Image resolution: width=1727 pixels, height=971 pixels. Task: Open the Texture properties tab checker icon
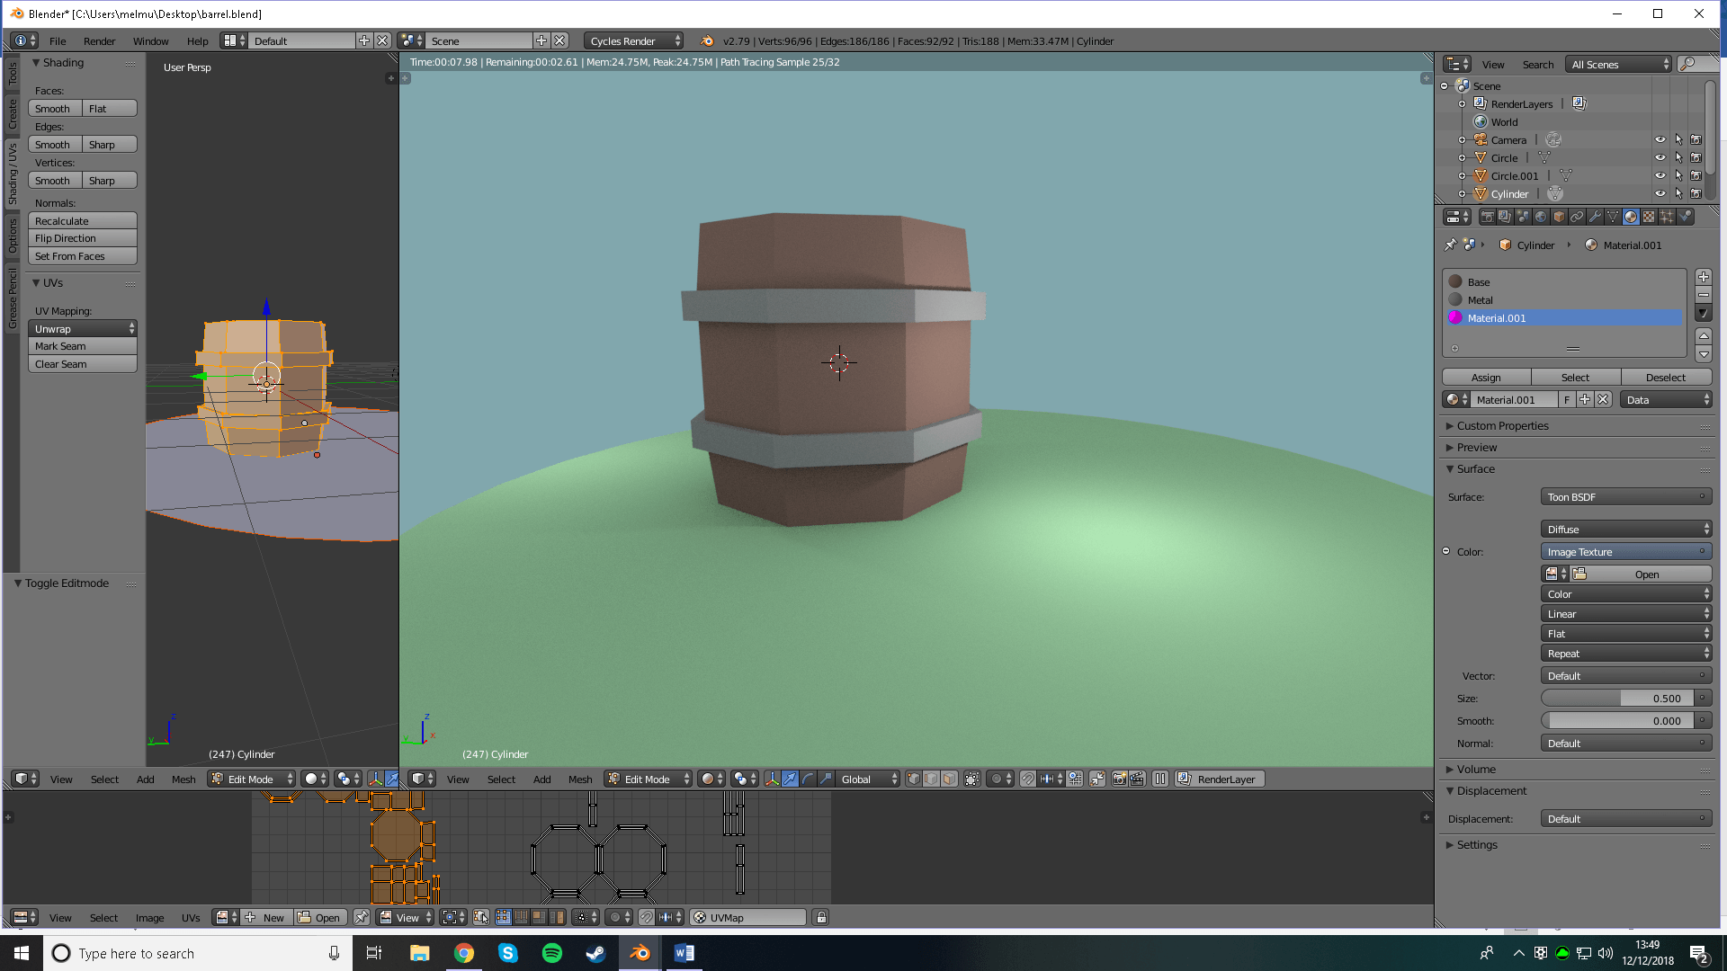point(1649,217)
